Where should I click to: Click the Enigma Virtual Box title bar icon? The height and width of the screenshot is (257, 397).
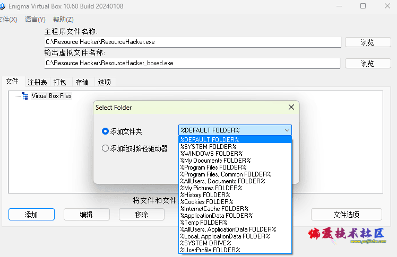pos(2,6)
